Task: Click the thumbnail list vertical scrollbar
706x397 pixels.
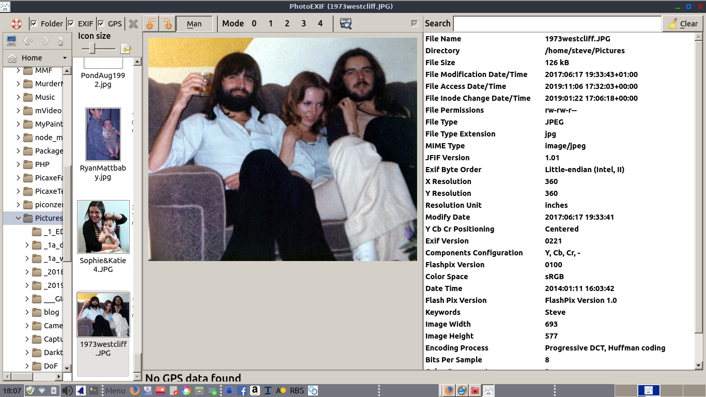Action: 137,363
